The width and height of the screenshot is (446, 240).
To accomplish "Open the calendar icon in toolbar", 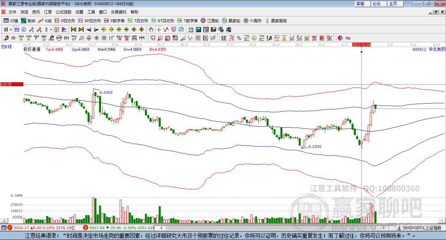I will [x=191, y=30].
